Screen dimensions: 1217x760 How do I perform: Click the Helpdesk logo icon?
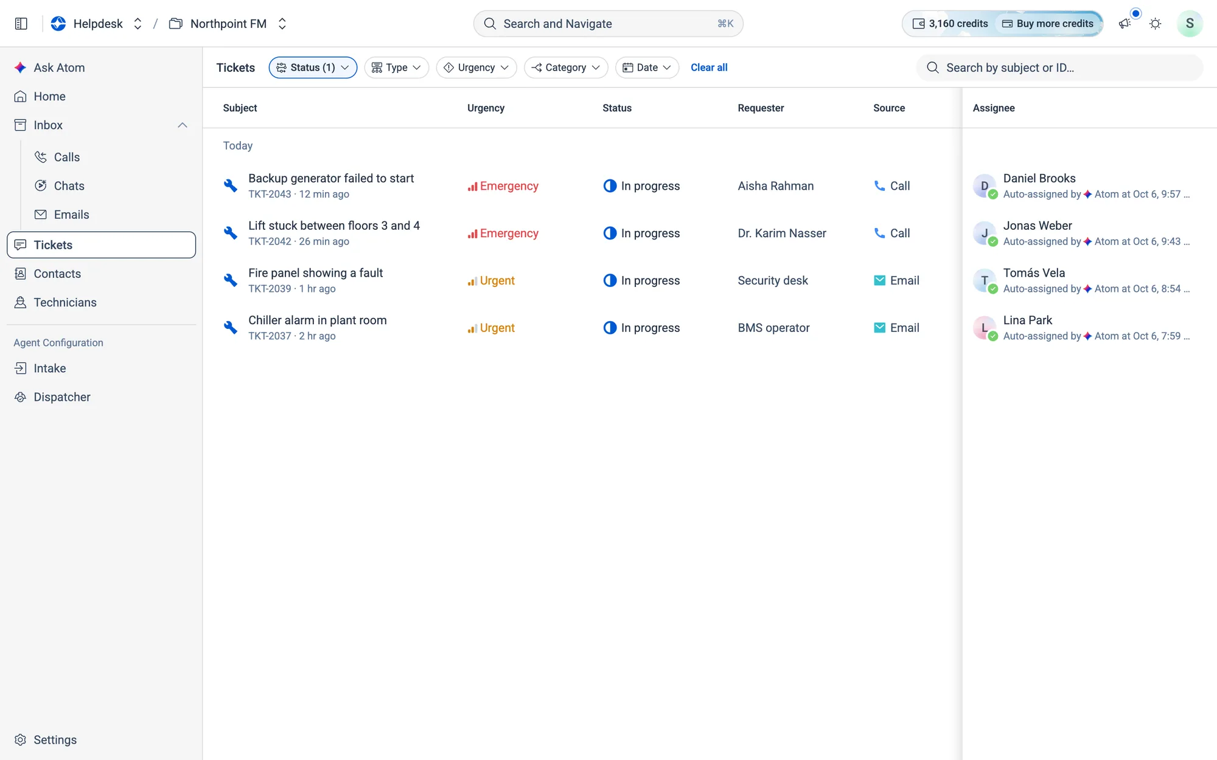click(x=58, y=24)
